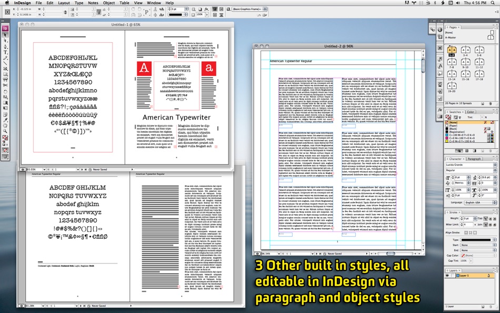The height and width of the screenshot is (313, 500).
Task: Select bevel Join option in Stroke panel
Action: 495,224
